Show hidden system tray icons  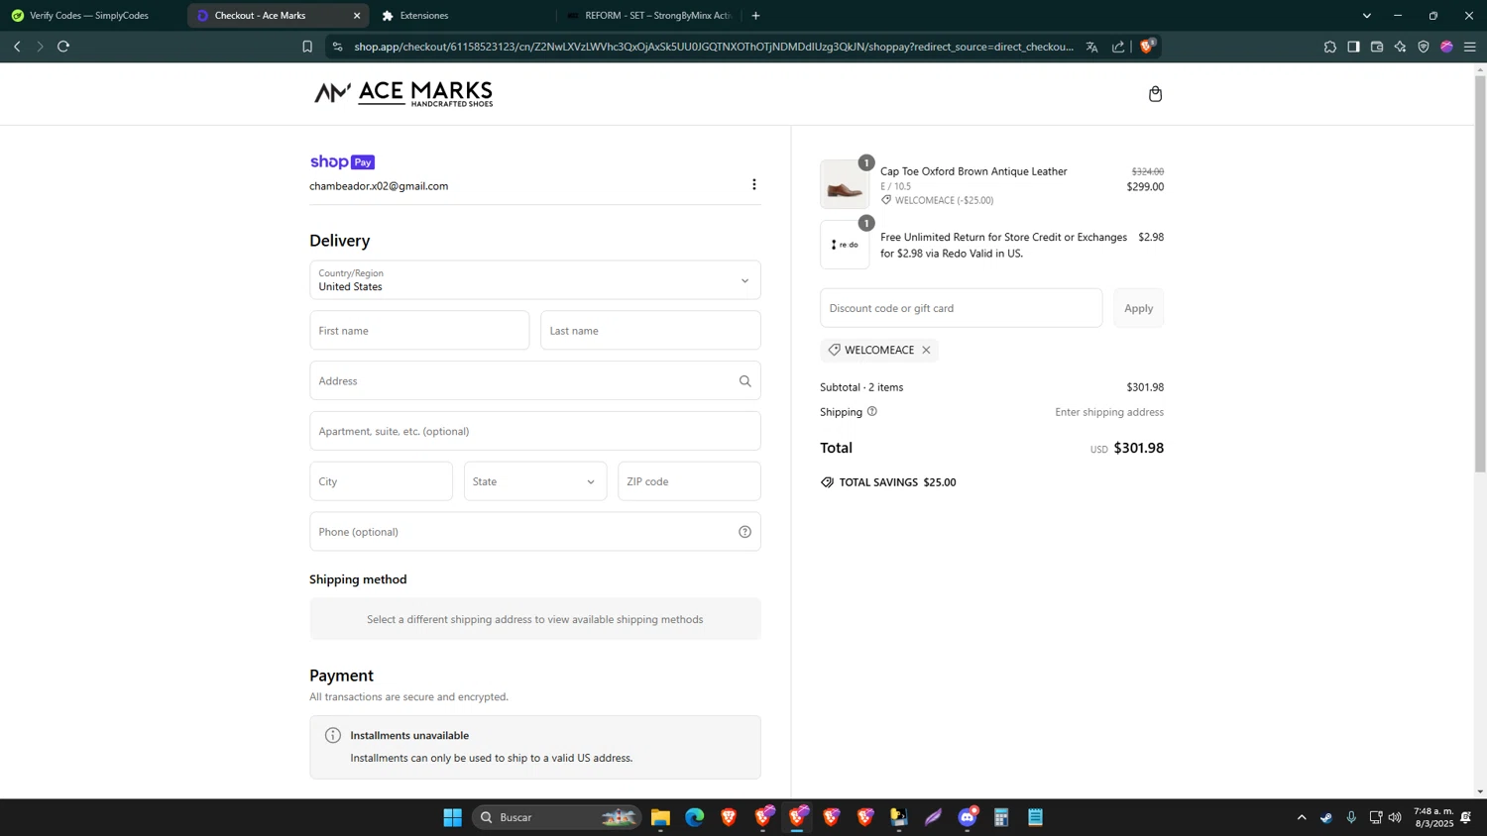click(x=1302, y=817)
